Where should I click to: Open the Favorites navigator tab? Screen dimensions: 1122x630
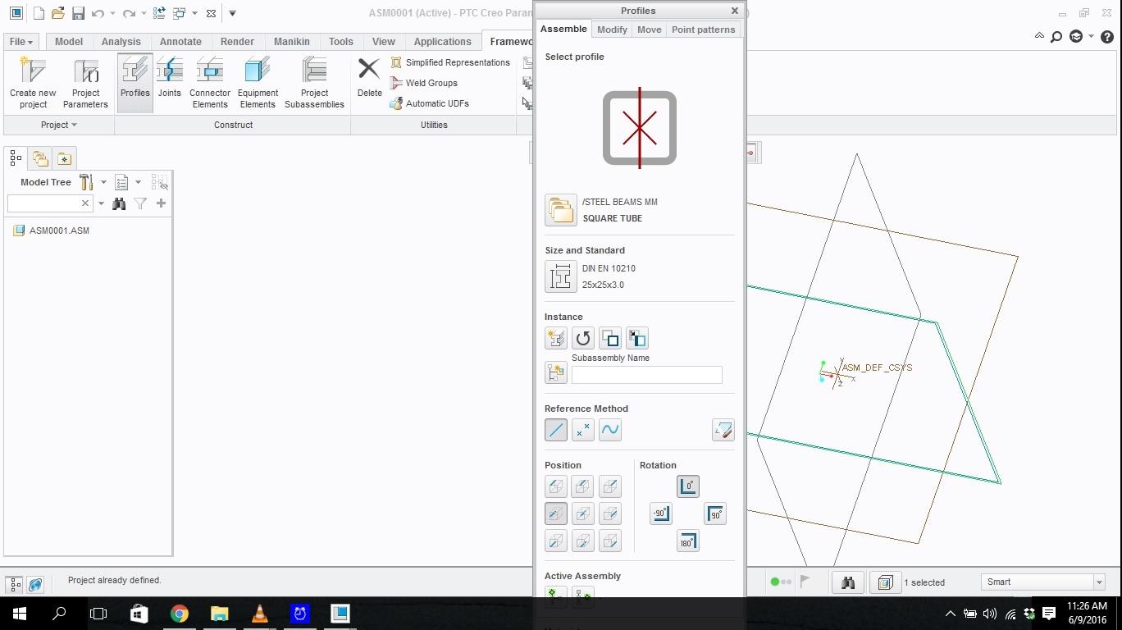coord(64,158)
